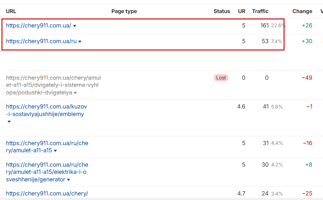Image resolution: width=323 pixels, height=200 pixels.
Task: Click the URL column header
Action: click(x=11, y=11)
